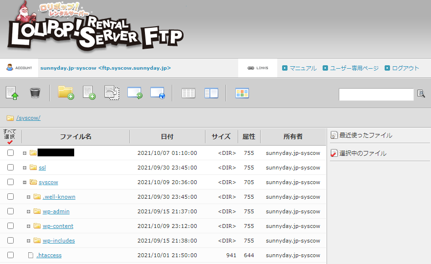Viewport: 431px width, 264px height.
Task: Create a new folder with the folder-plus icon
Action: point(66,93)
